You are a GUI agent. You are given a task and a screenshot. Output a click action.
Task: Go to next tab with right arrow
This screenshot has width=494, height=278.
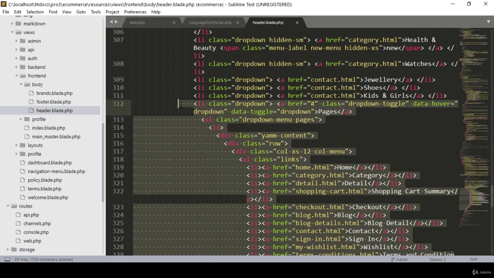[x=116, y=22]
